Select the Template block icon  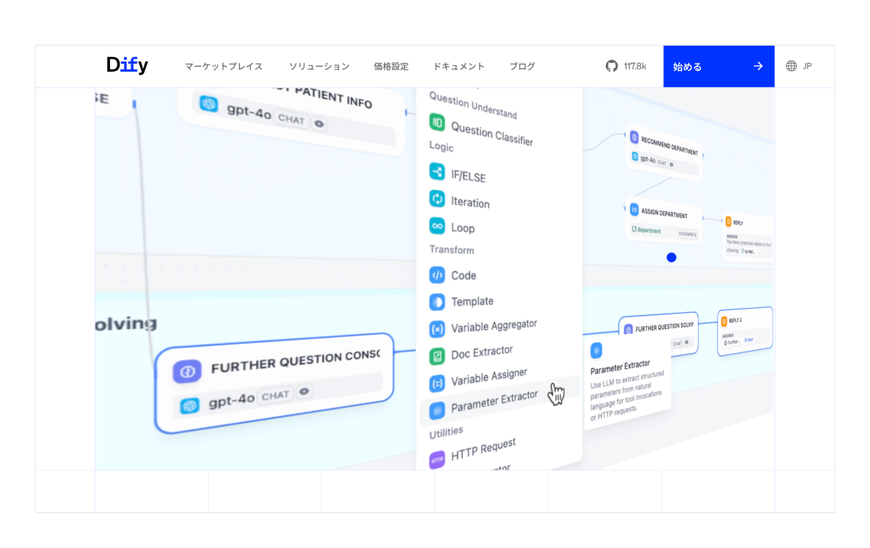pos(437,302)
